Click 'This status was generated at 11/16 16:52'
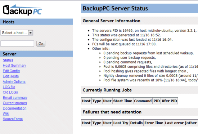The height and width of the screenshot is (134, 198). pos(126,35)
